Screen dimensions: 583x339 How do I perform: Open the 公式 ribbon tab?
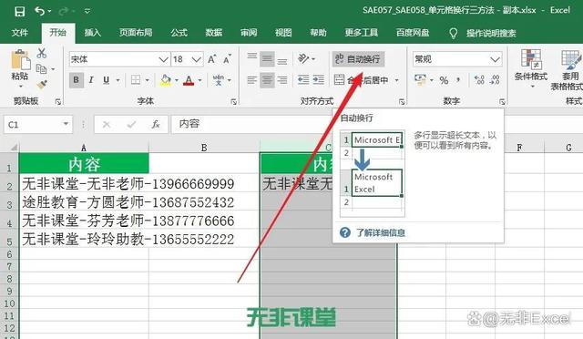pos(179,33)
